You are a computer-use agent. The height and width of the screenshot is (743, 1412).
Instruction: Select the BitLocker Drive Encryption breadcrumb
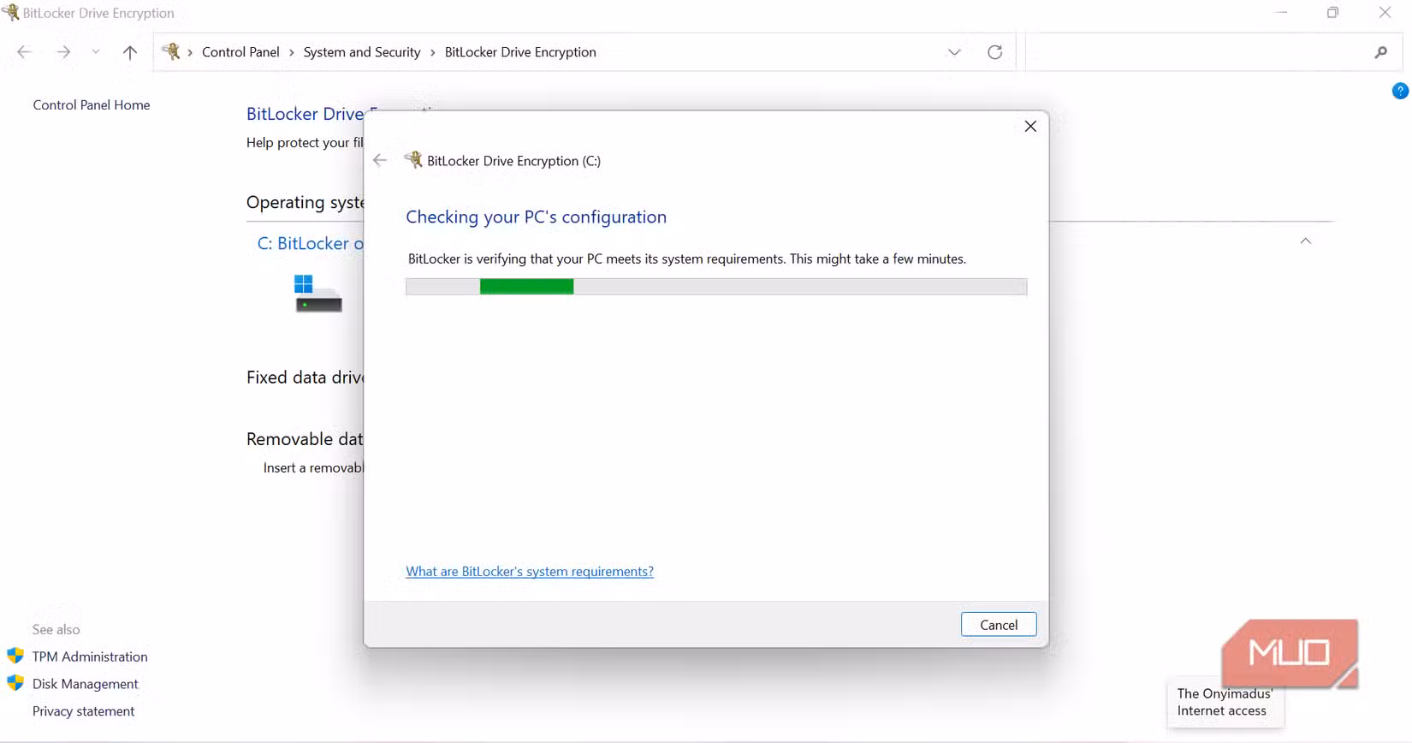tap(520, 52)
